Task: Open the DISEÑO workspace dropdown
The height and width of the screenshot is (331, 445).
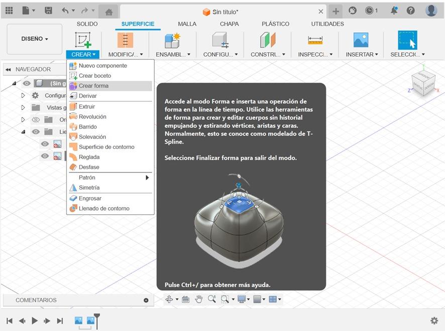Action: pos(34,39)
